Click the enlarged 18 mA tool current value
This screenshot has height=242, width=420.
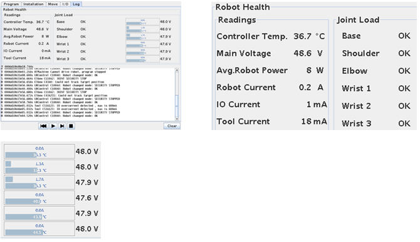point(314,121)
